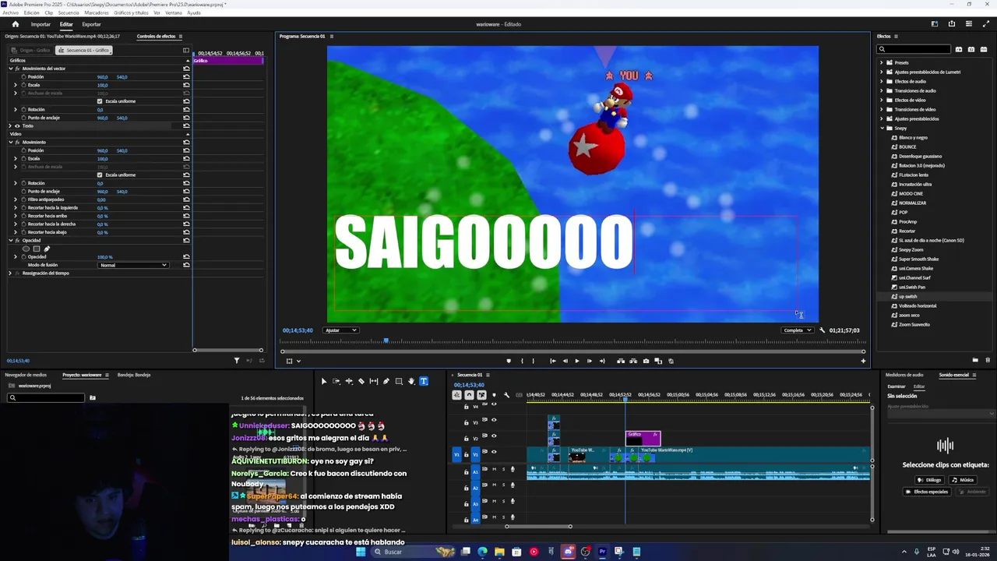Open the button editor plus icon
The image size is (997, 561).
tap(863, 361)
